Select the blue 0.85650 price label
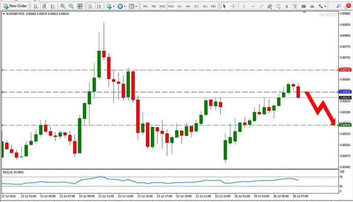This screenshot has height=202, width=353. [x=345, y=92]
